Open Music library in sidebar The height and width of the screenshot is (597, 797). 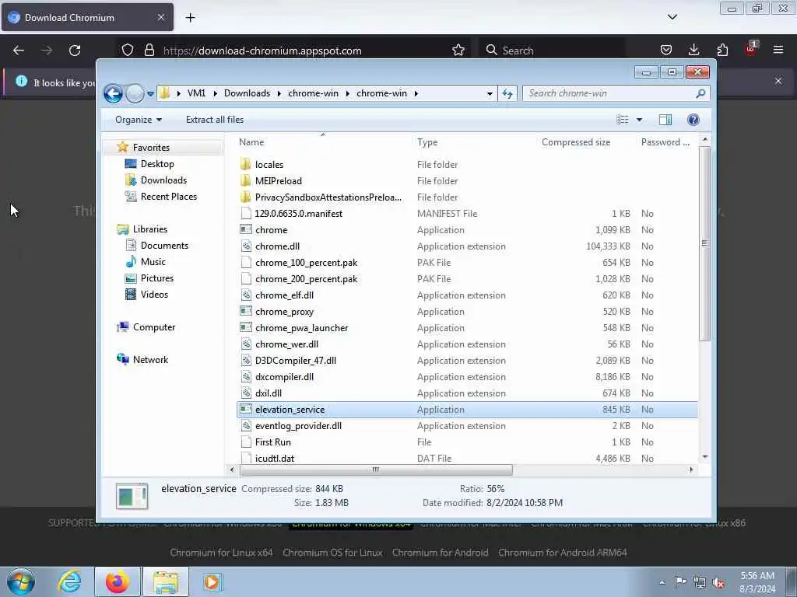click(153, 262)
